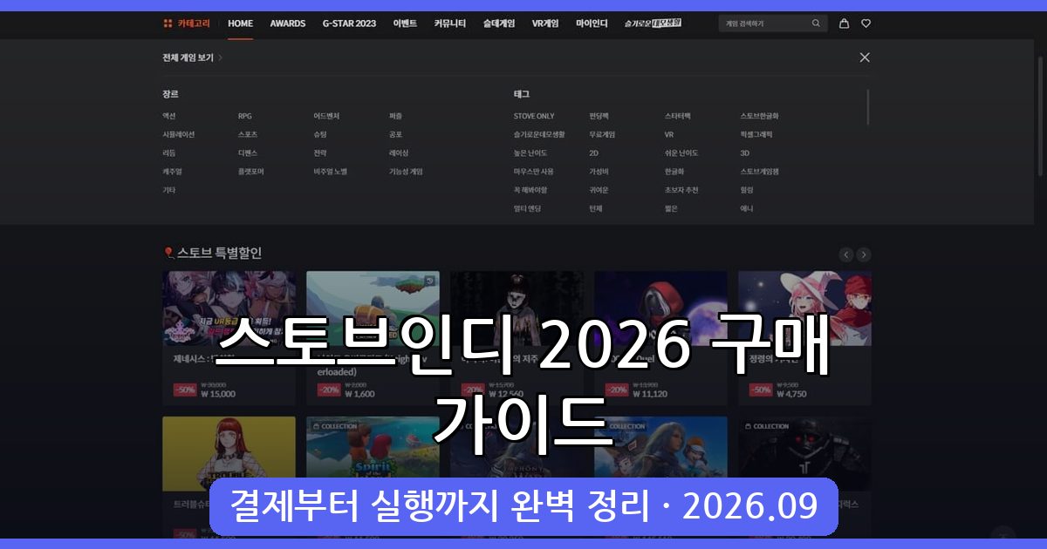Choose the 힐링 tag
Screen dimensions: 1047x549
[x=748, y=190]
